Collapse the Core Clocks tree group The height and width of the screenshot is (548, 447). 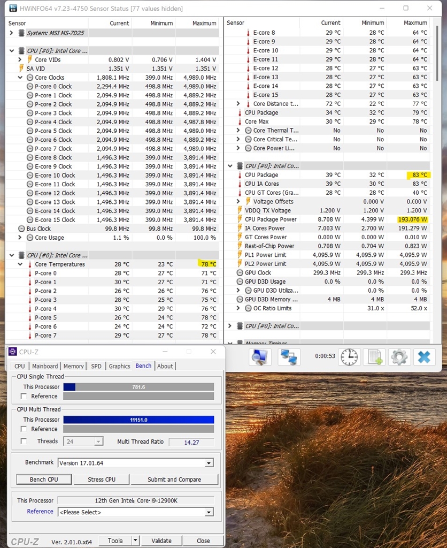pos(20,77)
